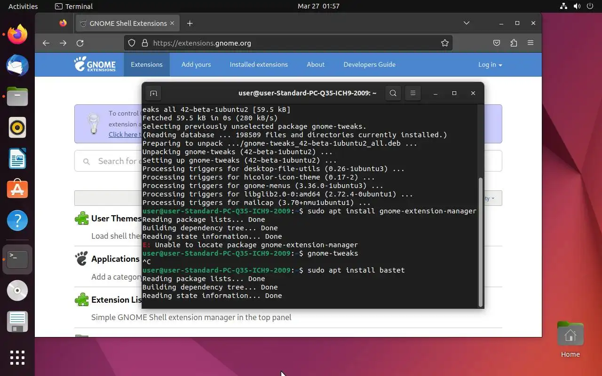This screenshot has height=376, width=602.
Task: Click the GNOME Extensions logo
Action: click(x=95, y=64)
